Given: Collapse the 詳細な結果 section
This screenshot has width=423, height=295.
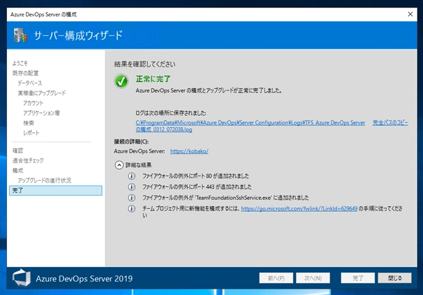Looking at the screenshot, I should [x=119, y=165].
